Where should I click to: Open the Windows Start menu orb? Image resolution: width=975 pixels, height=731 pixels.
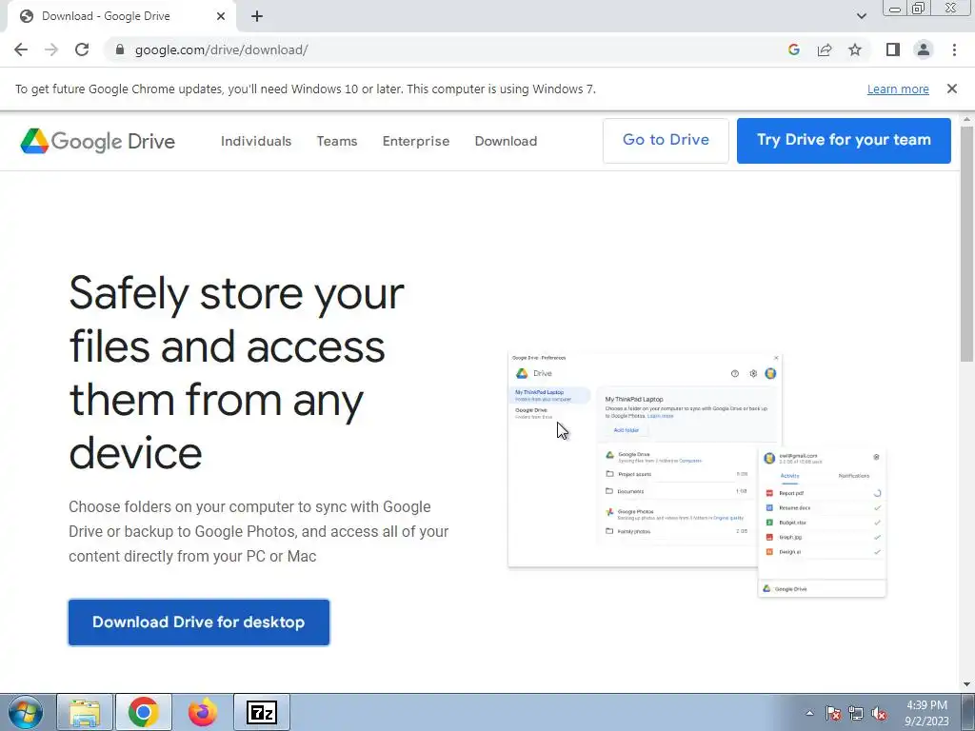pyautogui.click(x=26, y=712)
